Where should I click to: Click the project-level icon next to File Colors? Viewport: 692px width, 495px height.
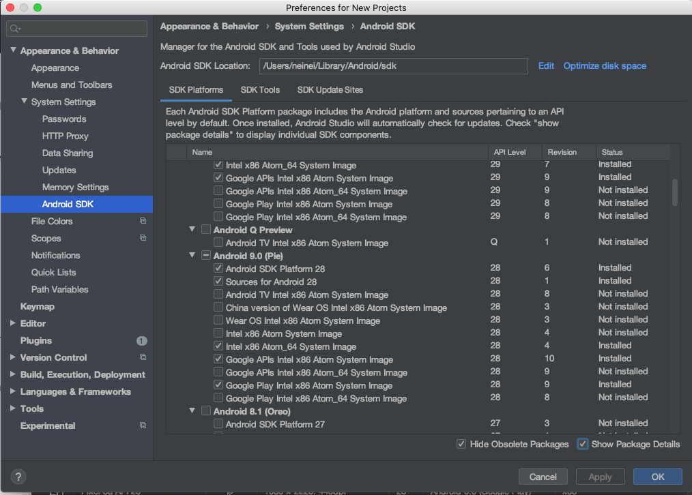pyautogui.click(x=143, y=221)
